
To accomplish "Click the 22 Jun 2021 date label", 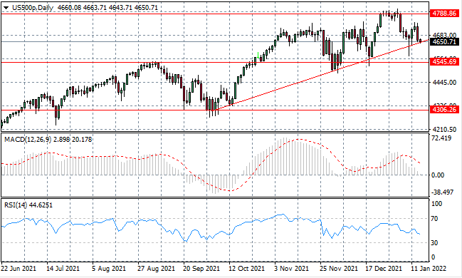I will coord(19,269).
